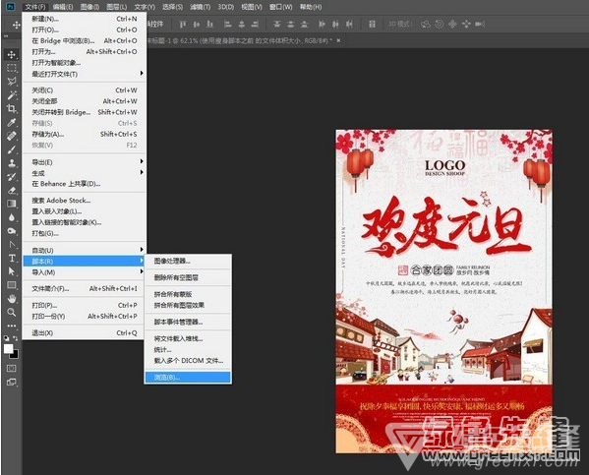Select the Gradient tool
The width and height of the screenshot is (589, 475).
(x=12, y=204)
